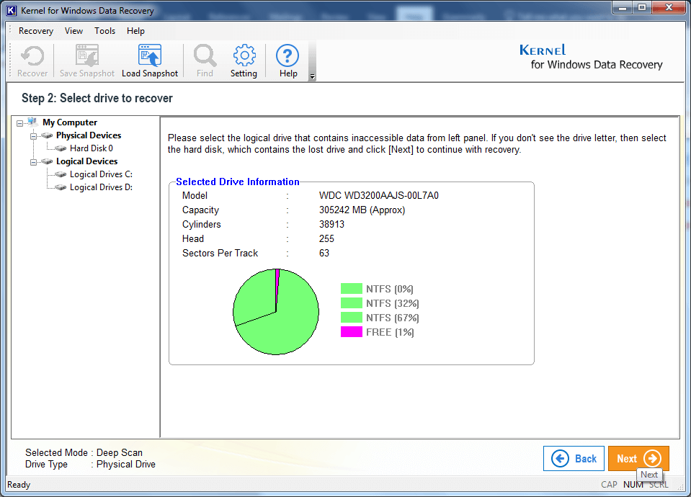Open the toolbar overflow arrow
Viewport: 691px width, 497px height.
312,76
